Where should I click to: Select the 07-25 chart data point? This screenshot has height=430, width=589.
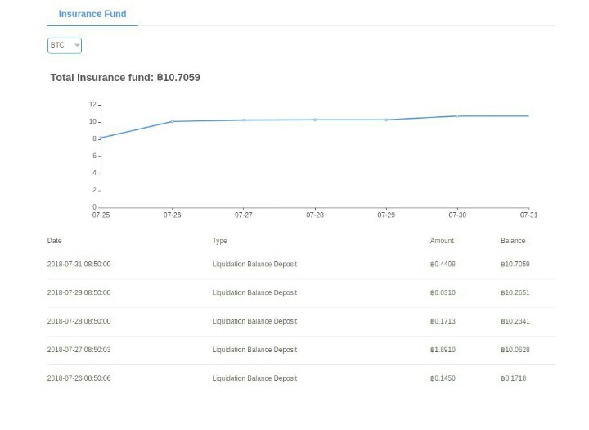click(x=101, y=138)
